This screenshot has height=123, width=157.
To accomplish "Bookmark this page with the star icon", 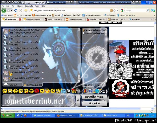I will point(115,10).
